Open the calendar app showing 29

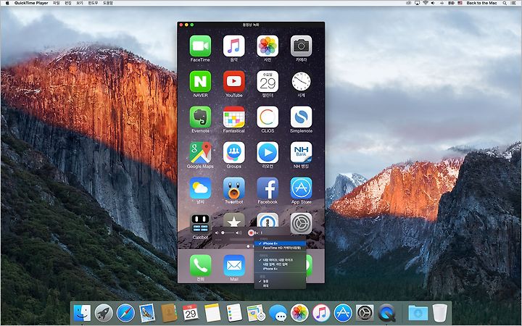tap(268, 81)
